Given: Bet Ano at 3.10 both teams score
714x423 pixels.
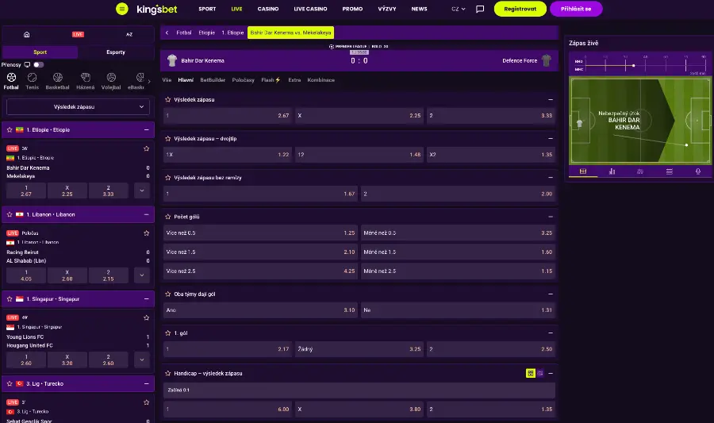Looking at the screenshot, I should (x=260, y=310).
